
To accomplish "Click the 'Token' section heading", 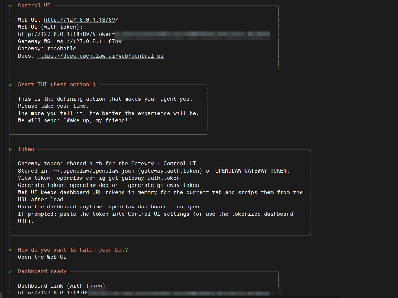I will pos(26,149).
